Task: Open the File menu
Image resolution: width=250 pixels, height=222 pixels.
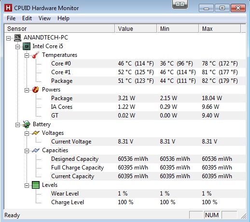Action: [11, 18]
